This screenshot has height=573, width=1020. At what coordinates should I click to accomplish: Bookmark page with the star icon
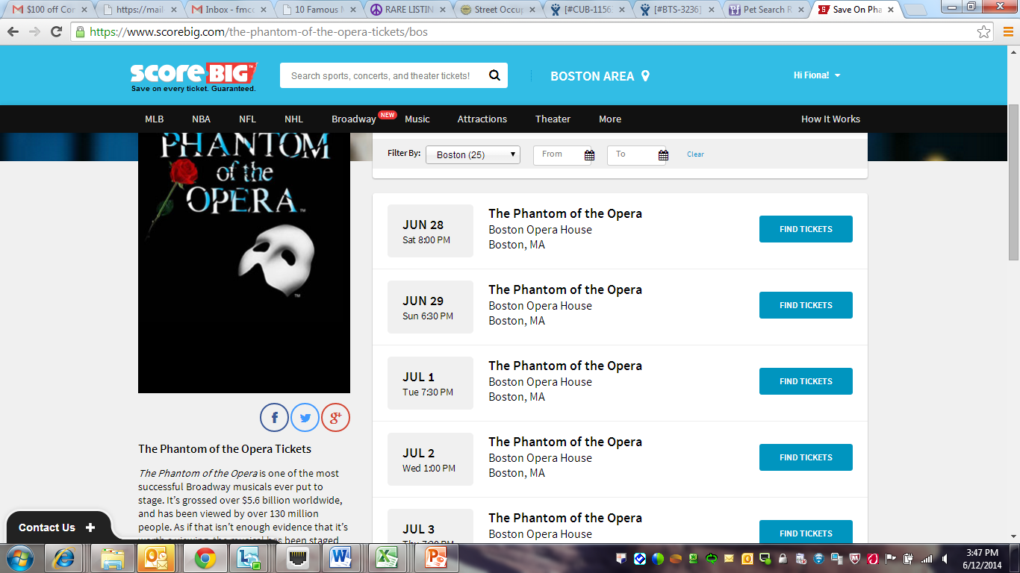pos(984,32)
